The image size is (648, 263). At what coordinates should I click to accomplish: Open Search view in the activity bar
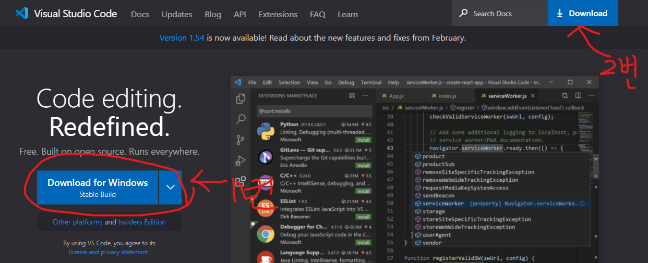[241, 119]
